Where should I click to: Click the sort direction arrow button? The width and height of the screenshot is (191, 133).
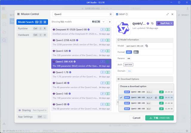(x=110, y=22)
